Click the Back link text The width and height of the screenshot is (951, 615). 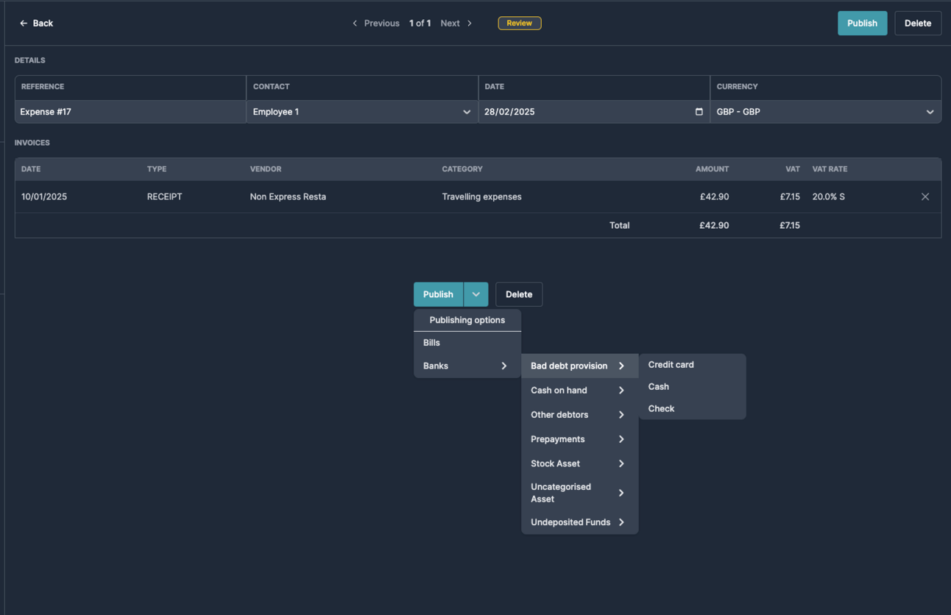tap(43, 24)
